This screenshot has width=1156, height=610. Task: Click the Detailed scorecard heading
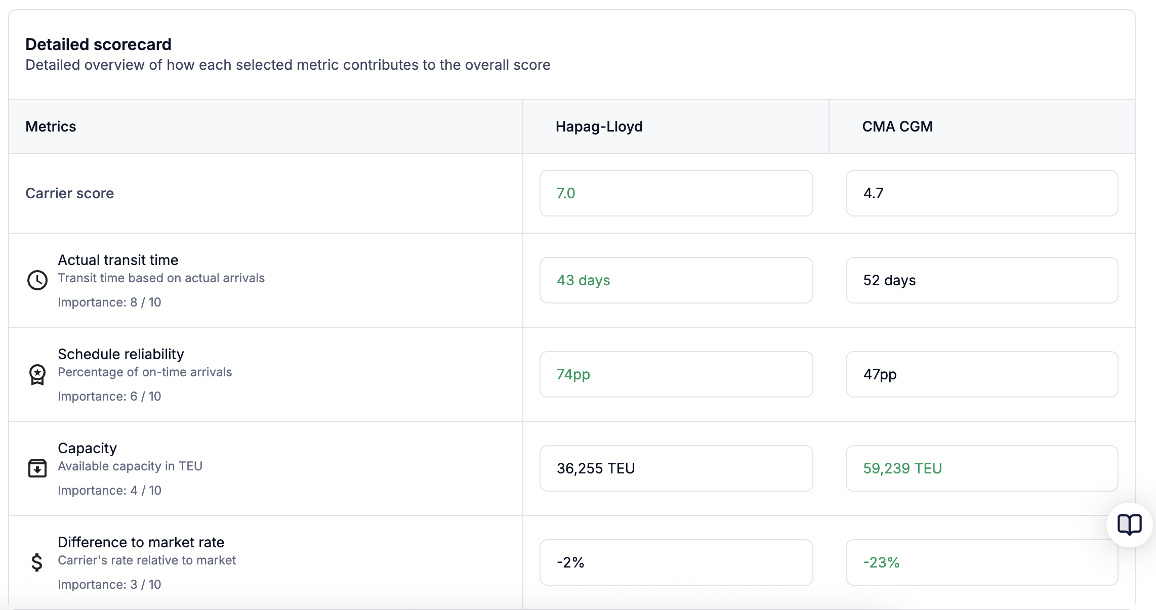click(x=98, y=45)
